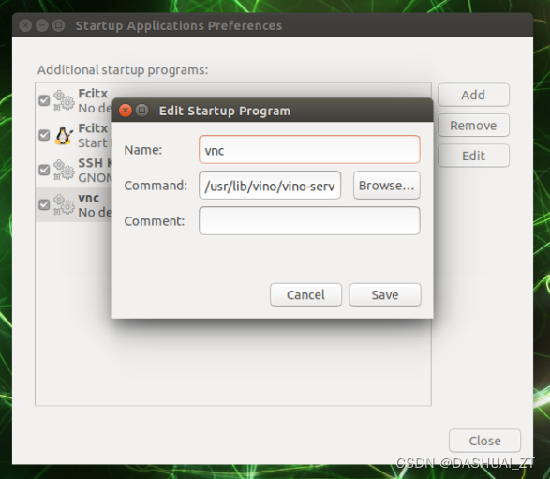550x479 pixels.
Task: Click the gears icon of the first Fcitx entry
Action: (64, 100)
